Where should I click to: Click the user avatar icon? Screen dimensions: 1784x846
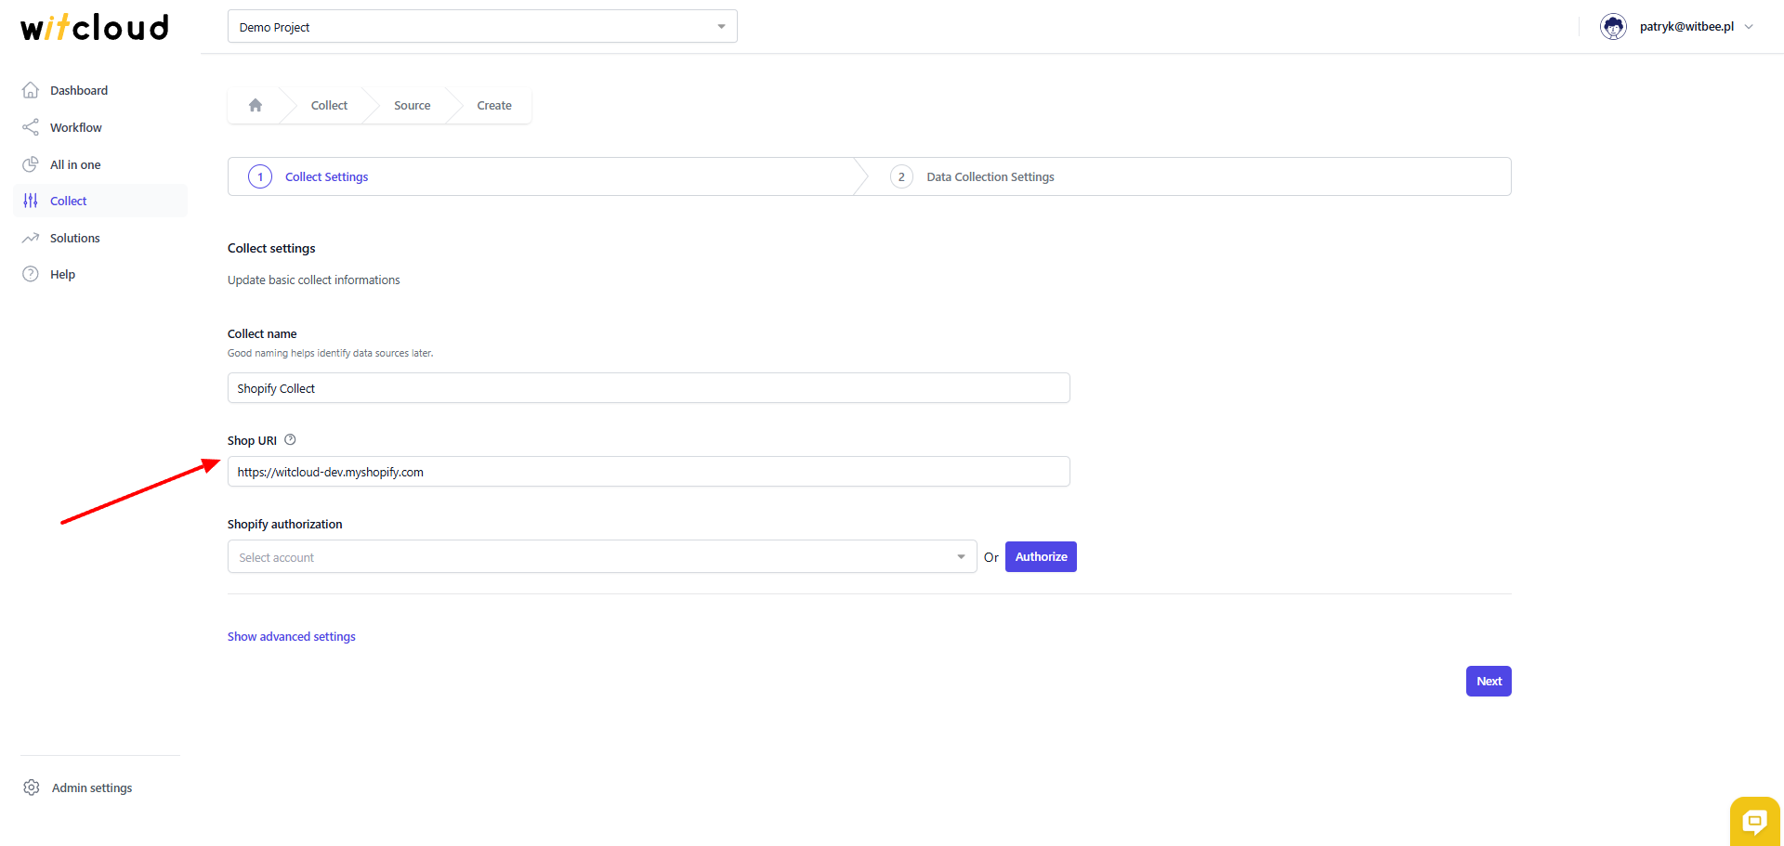click(x=1613, y=27)
